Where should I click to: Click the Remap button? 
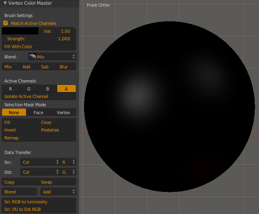(x=39, y=138)
